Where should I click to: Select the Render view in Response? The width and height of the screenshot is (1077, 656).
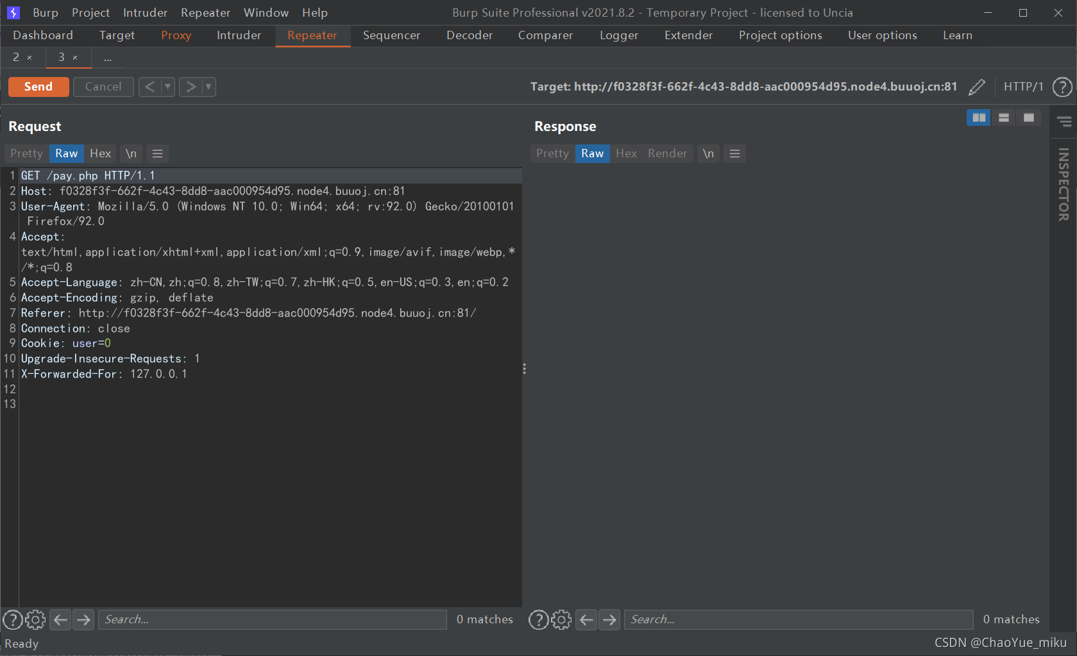(667, 153)
